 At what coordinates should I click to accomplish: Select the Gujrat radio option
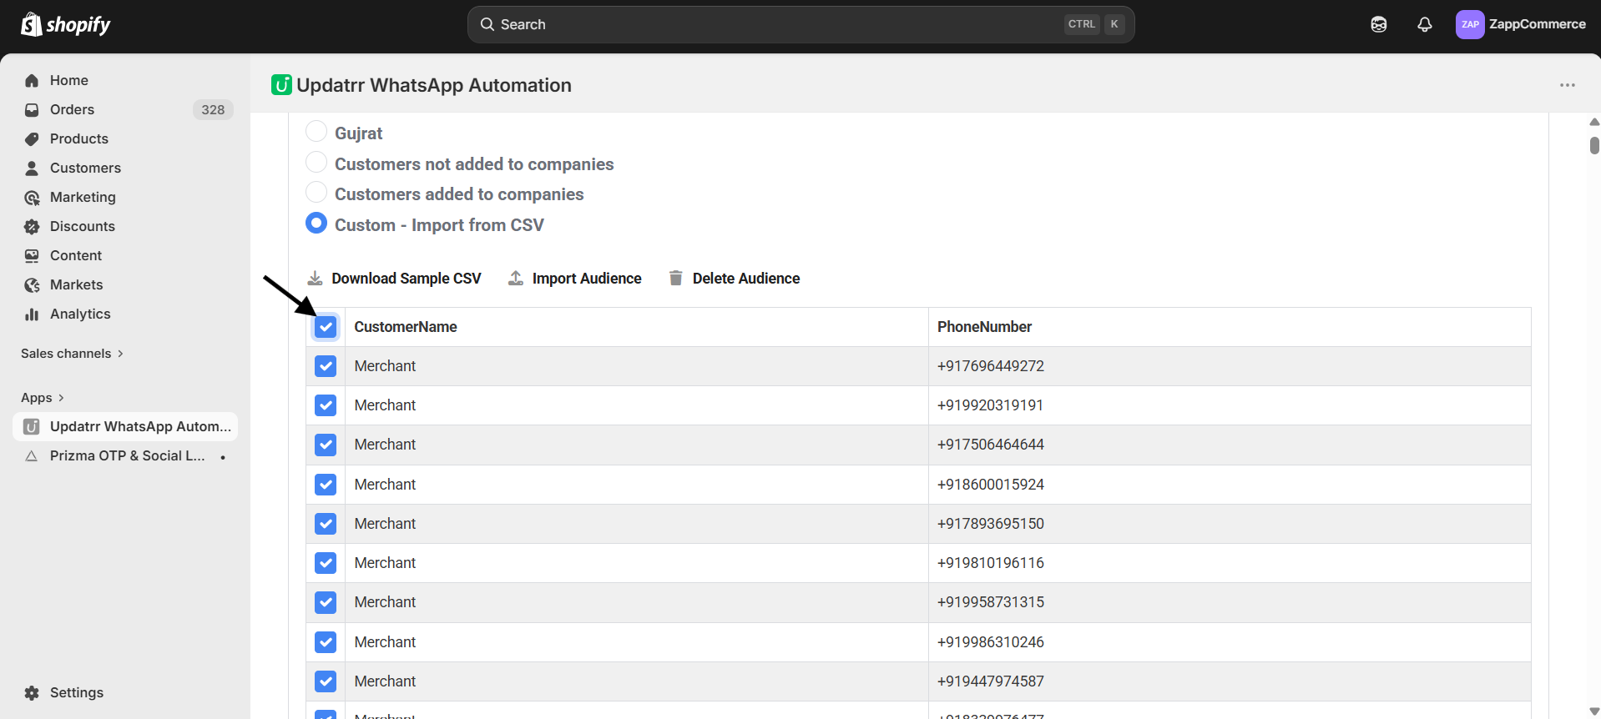[x=316, y=132]
